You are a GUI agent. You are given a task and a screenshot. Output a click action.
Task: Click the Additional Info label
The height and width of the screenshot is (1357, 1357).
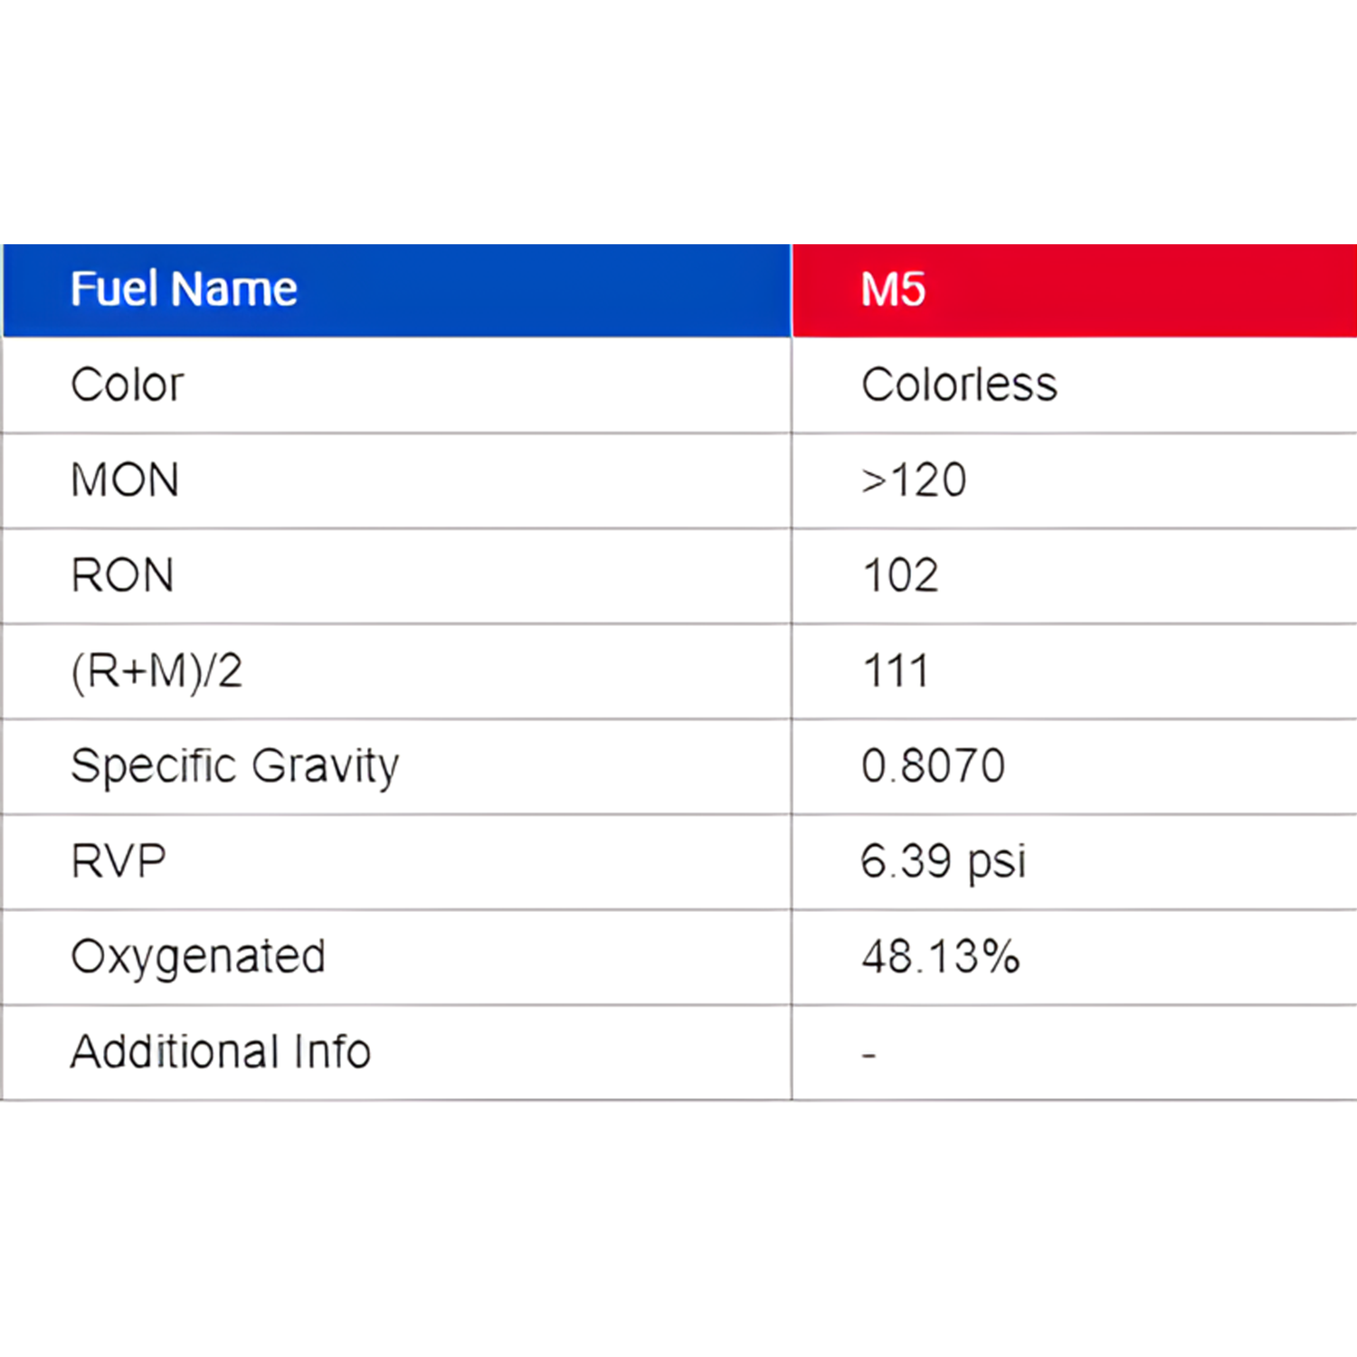point(221,1052)
